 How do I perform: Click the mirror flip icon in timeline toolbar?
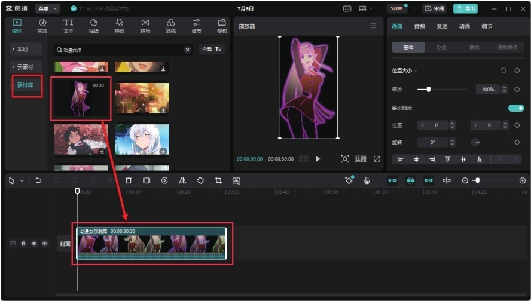pos(182,180)
